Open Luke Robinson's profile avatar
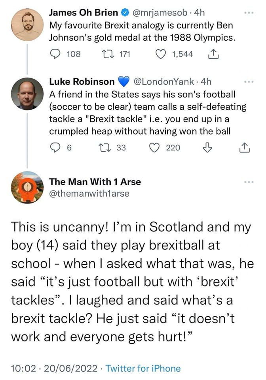The width and height of the screenshot is (266, 380). [27, 93]
